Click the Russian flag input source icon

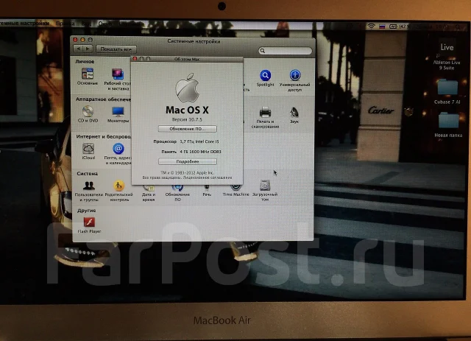[x=382, y=27]
